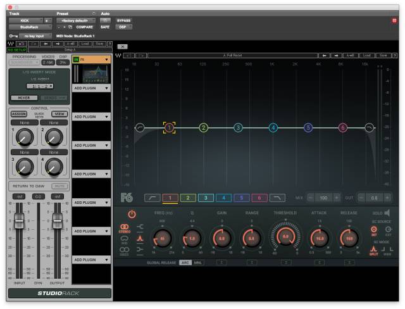Close the F6 plugin panel X
The width and height of the screenshot is (405, 309).
point(122,47)
